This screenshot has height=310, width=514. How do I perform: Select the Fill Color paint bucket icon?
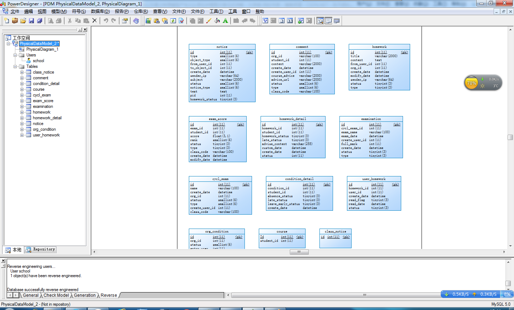point(217,21)
